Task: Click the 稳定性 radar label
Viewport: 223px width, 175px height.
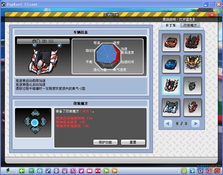Action: pos(90,51)
